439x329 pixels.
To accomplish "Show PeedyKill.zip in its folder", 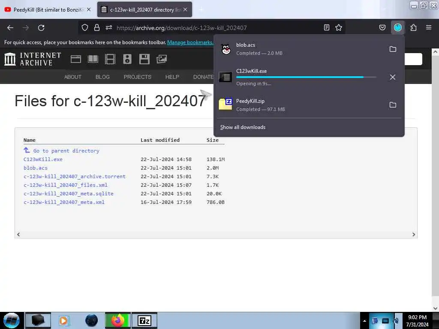I will point(393,105).
